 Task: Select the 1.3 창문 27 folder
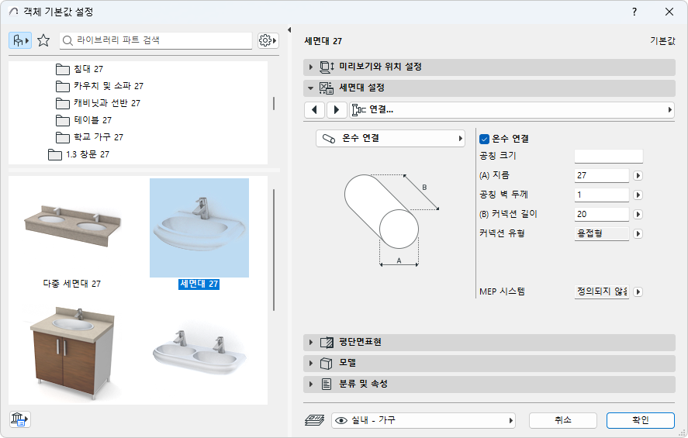78,154
